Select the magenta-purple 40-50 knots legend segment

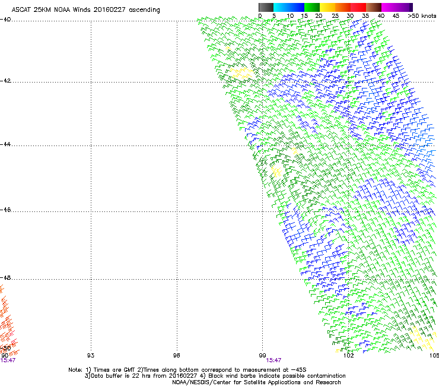(397, 7)
